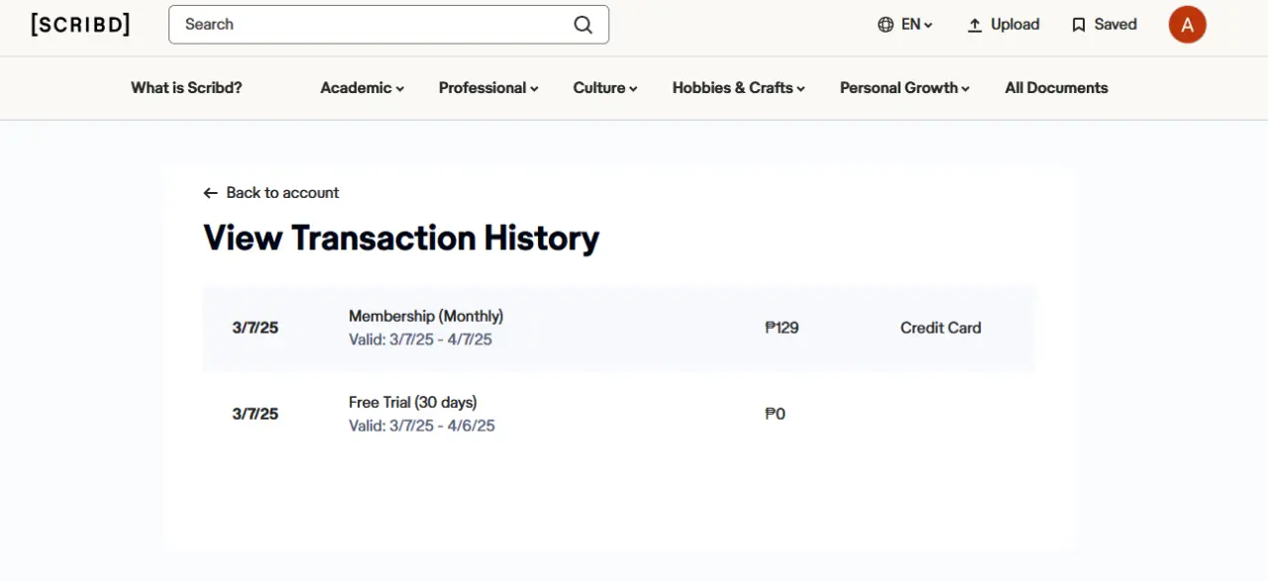
Task: Open the Personal Growth dropdown
Action: pos(904,88)
